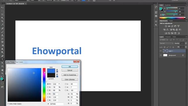This screenshot has height=106, width=188.
Task: Select the Gradient tool
Action: click(2, 46)
